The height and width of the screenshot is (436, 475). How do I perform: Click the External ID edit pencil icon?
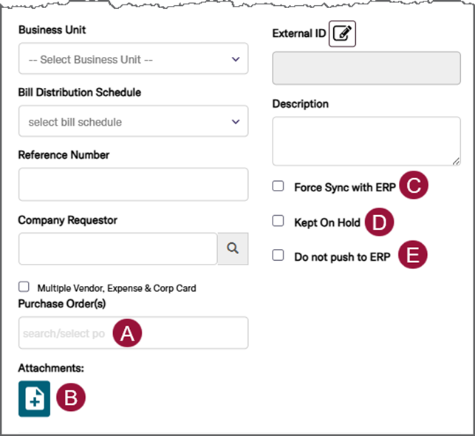tap(342, 34)
